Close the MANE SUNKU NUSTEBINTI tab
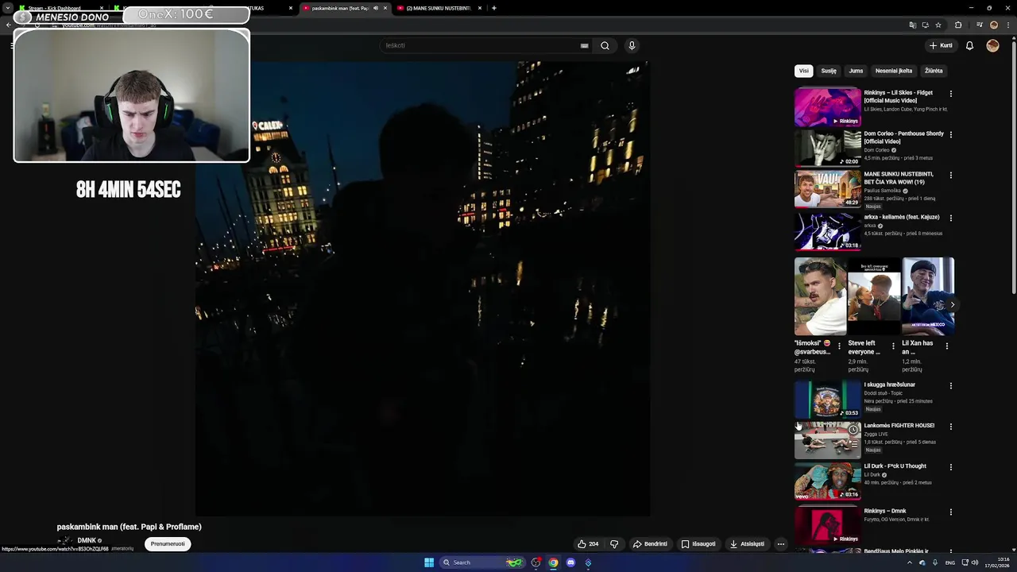Image resolution: width=1017 pixels, height=572 pixels. [x=479, y=8]
